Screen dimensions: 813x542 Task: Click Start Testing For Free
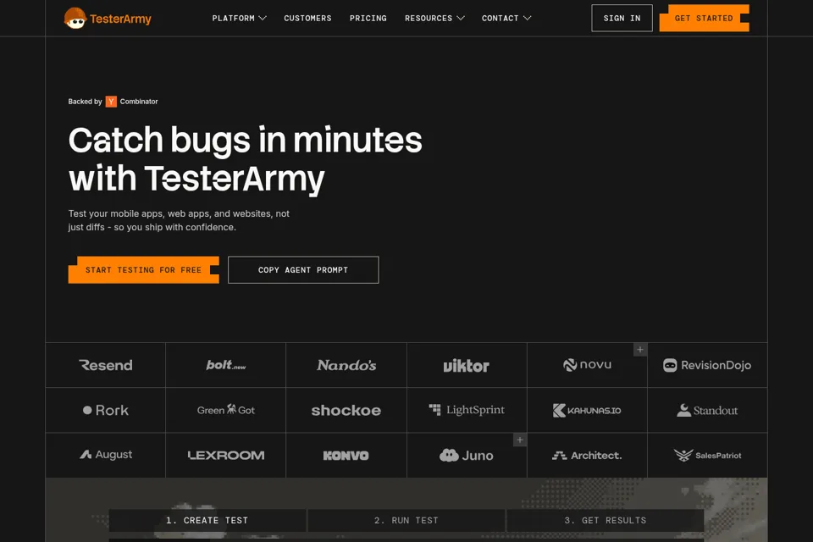(144, 269)
